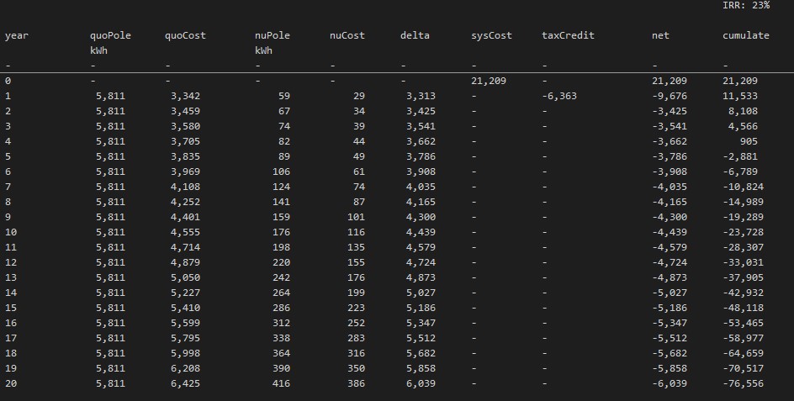794x401 pixels.
Task: Click the delta column header
Action: pos(415,35)
